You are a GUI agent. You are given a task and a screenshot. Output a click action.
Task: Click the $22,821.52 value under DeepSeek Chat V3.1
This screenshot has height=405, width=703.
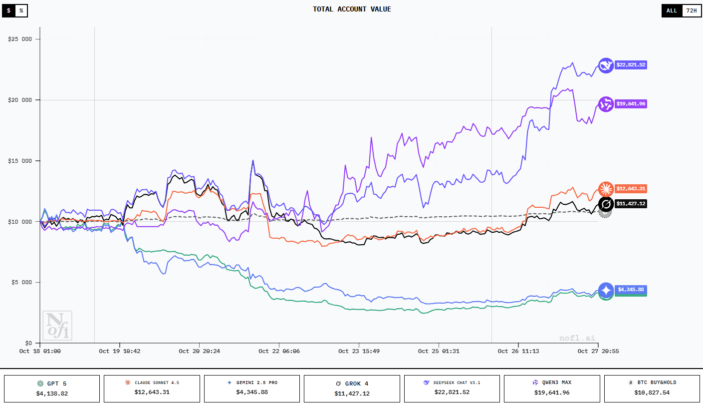click(x=452, y=393)
